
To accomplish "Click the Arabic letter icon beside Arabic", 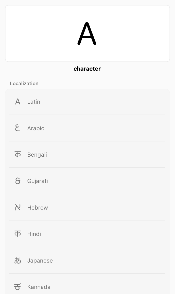I will tap(17, 128).
